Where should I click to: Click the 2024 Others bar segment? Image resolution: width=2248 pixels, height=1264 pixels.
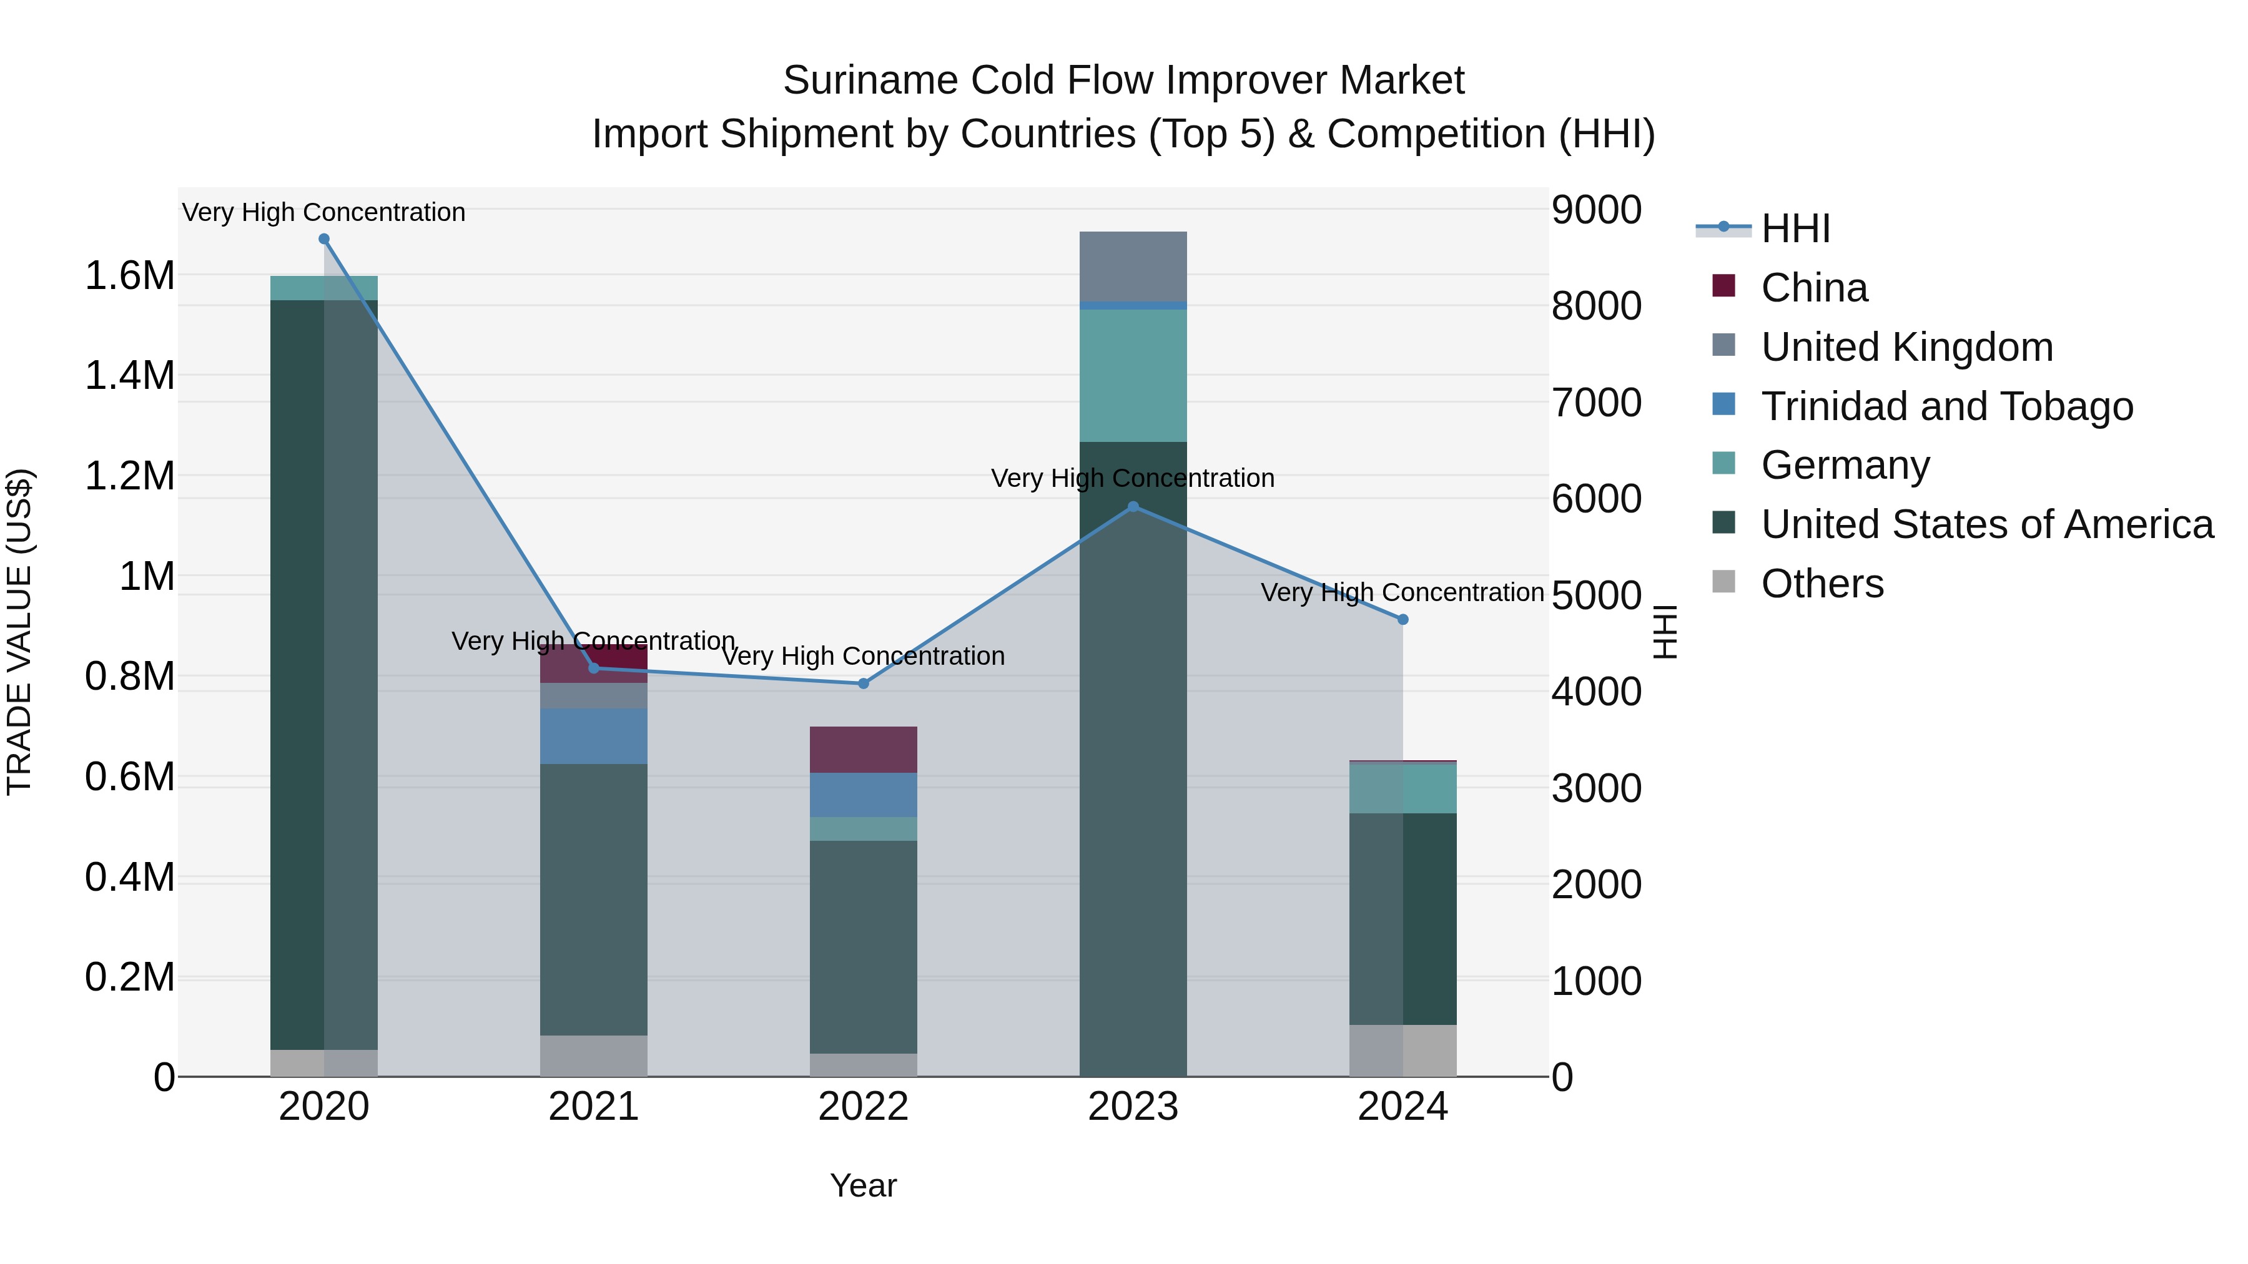[1403, 1051]
